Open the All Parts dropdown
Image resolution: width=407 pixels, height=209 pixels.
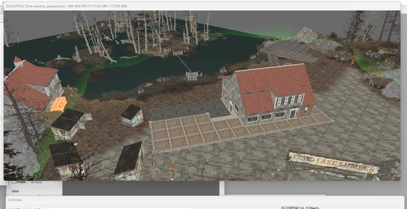tap(43, 182)
